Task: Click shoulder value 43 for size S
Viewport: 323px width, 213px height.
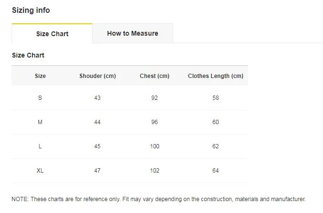Action: (97, 98)
